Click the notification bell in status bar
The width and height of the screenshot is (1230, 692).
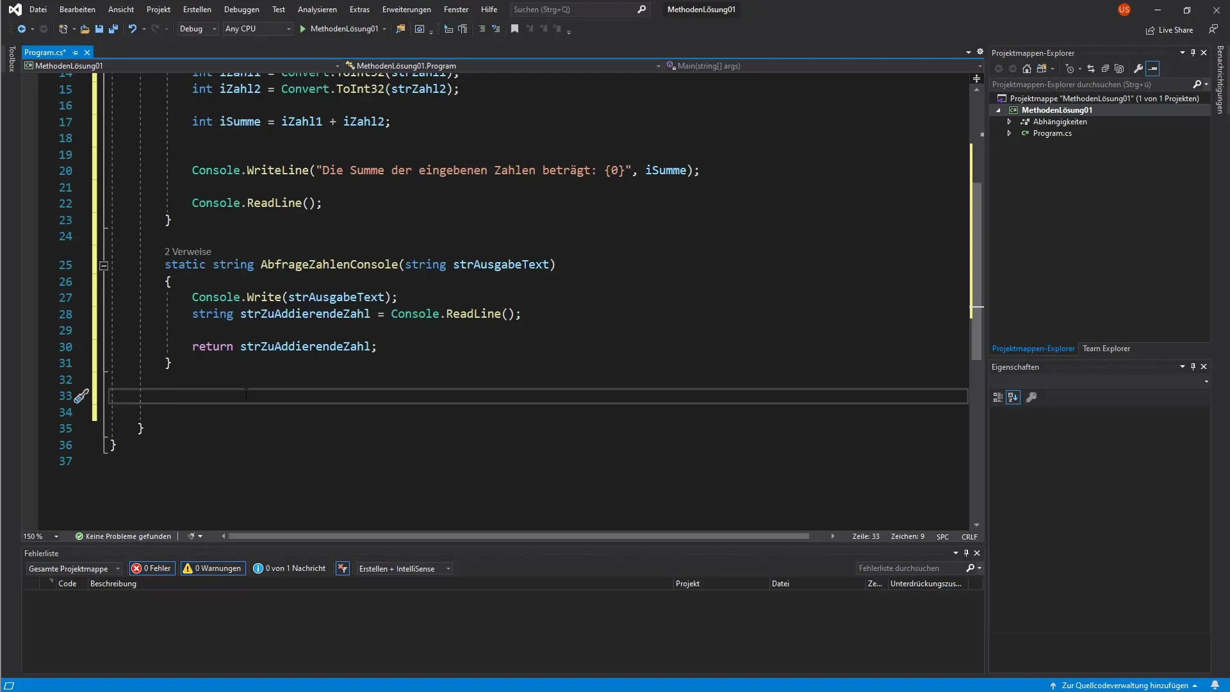1215,685
